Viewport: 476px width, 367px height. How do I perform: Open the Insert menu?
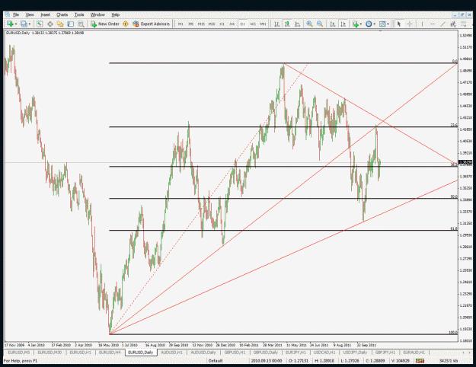45,14
